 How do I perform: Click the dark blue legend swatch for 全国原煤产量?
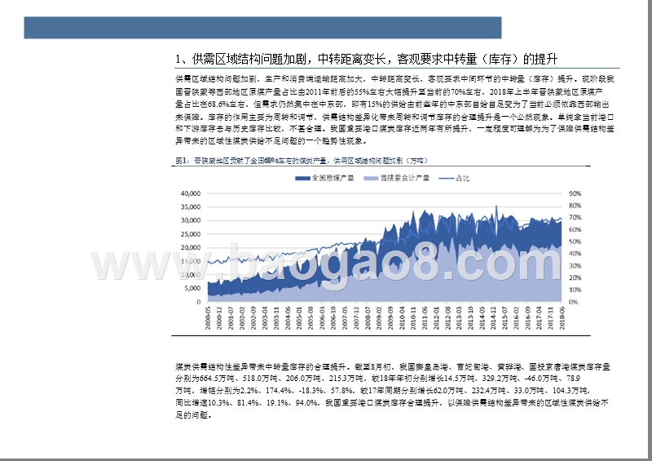pyautogui.click(x=302, y=179)
